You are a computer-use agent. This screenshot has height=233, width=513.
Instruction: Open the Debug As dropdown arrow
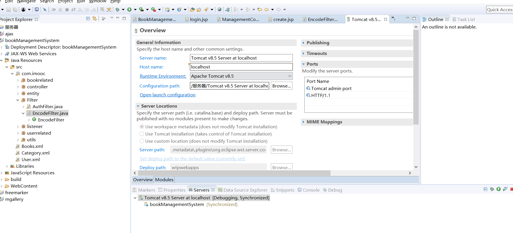(123, 9)
